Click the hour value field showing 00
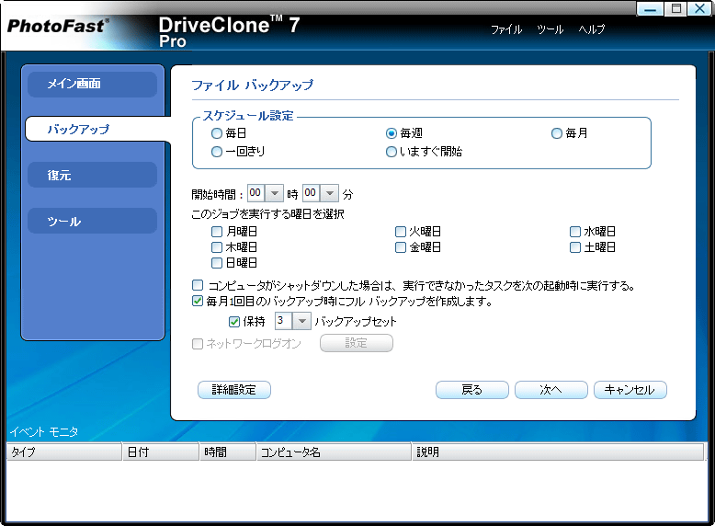This screenshot has width=715, height=526. [256, 193]
